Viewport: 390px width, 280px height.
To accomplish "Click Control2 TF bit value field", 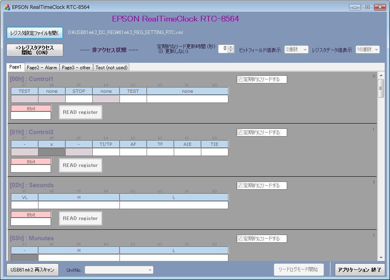I will tap(160, 152).
